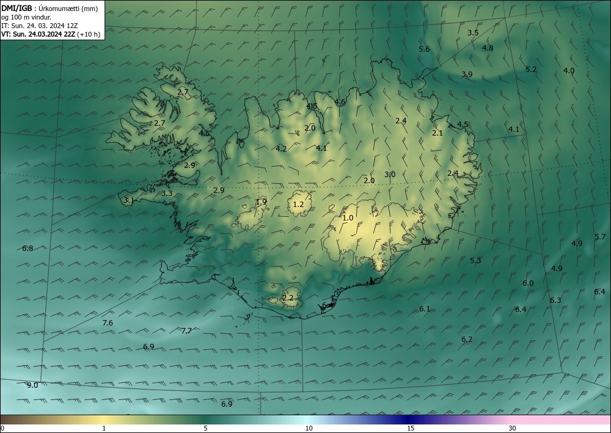Click the 7.6 value over the ocean
Image resolution: width=611 pixels, height=433 pixels.
click(108, 323)
